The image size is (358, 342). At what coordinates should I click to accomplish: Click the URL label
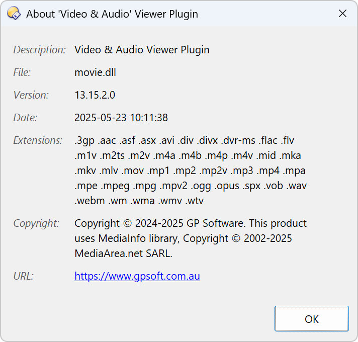(24, 276)
